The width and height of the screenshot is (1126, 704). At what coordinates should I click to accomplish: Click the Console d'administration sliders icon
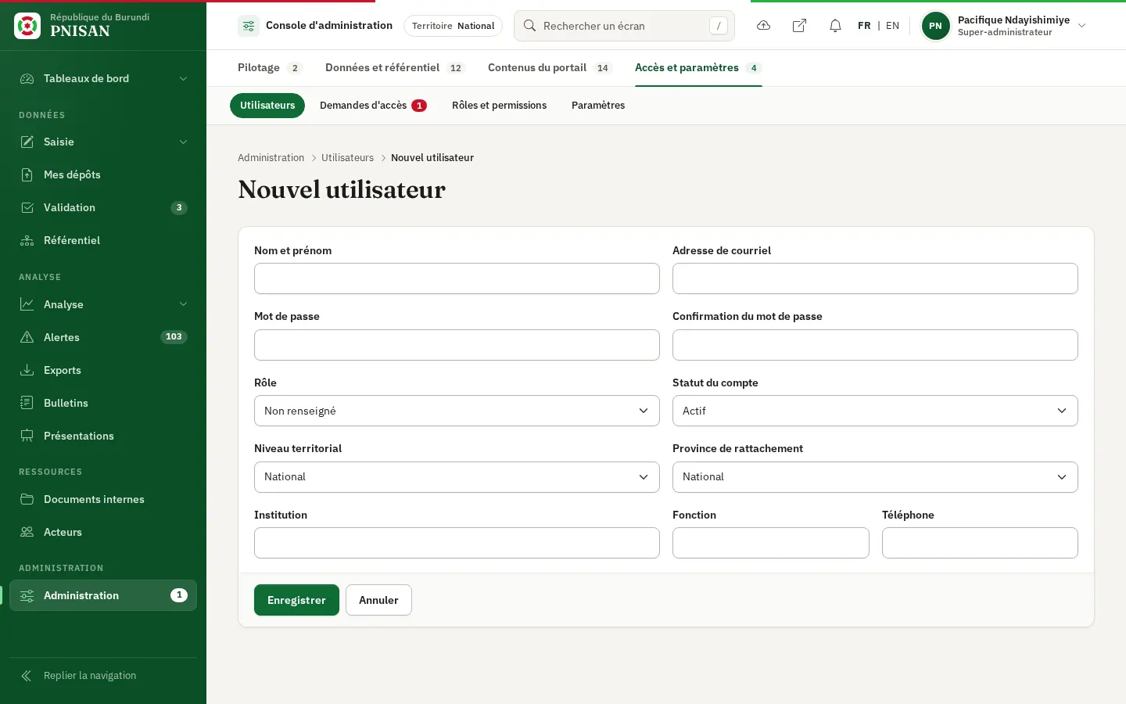click(x=249, y=26)
